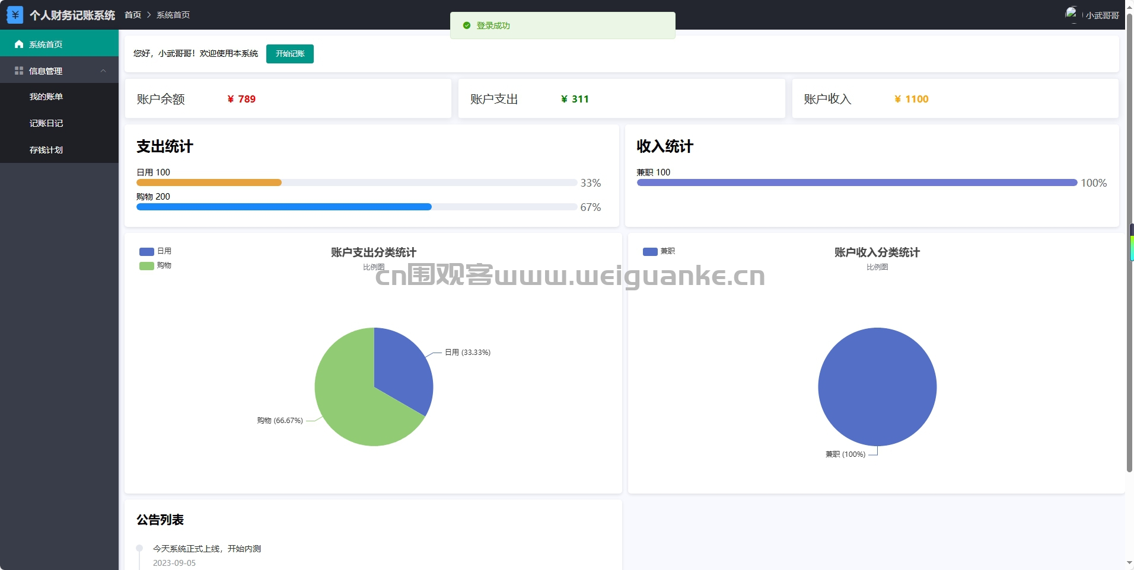Viewport: 1134px width, 570px height.
Task: Click the 账户支出分类统计 chart title
Action: [x=374, y=252]
